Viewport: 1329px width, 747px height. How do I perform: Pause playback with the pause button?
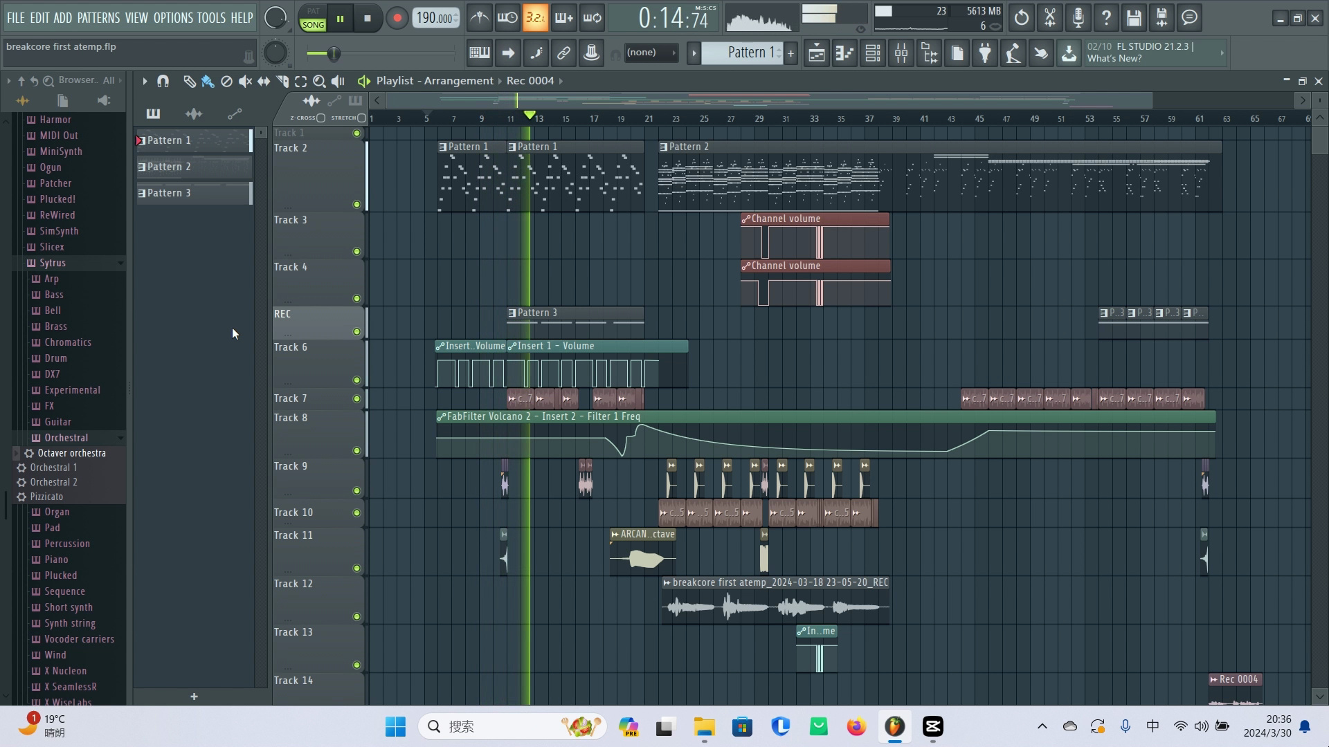(x=340, y=19)
